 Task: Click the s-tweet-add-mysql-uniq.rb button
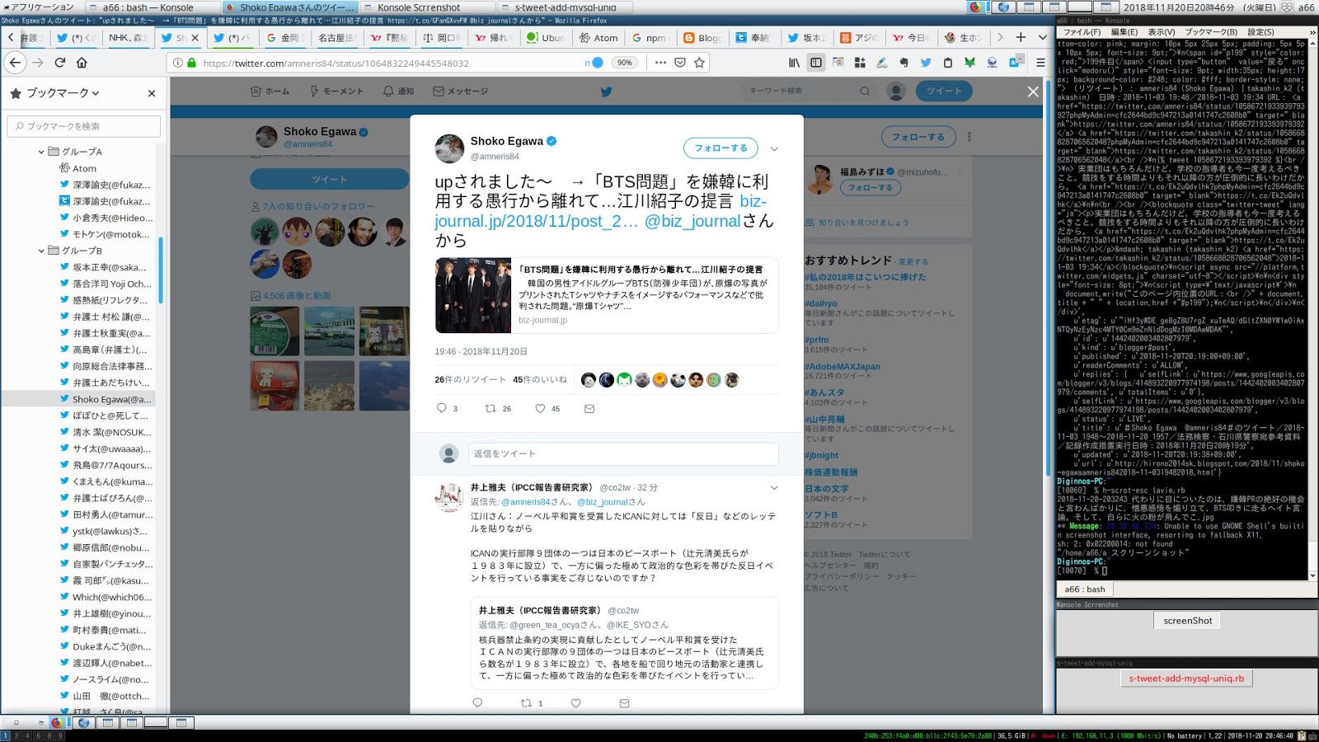click(x=1186, y=679)
